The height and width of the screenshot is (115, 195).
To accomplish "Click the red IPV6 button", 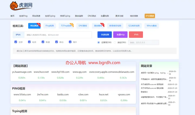I will pyautogui.click(x=136, y=35).
